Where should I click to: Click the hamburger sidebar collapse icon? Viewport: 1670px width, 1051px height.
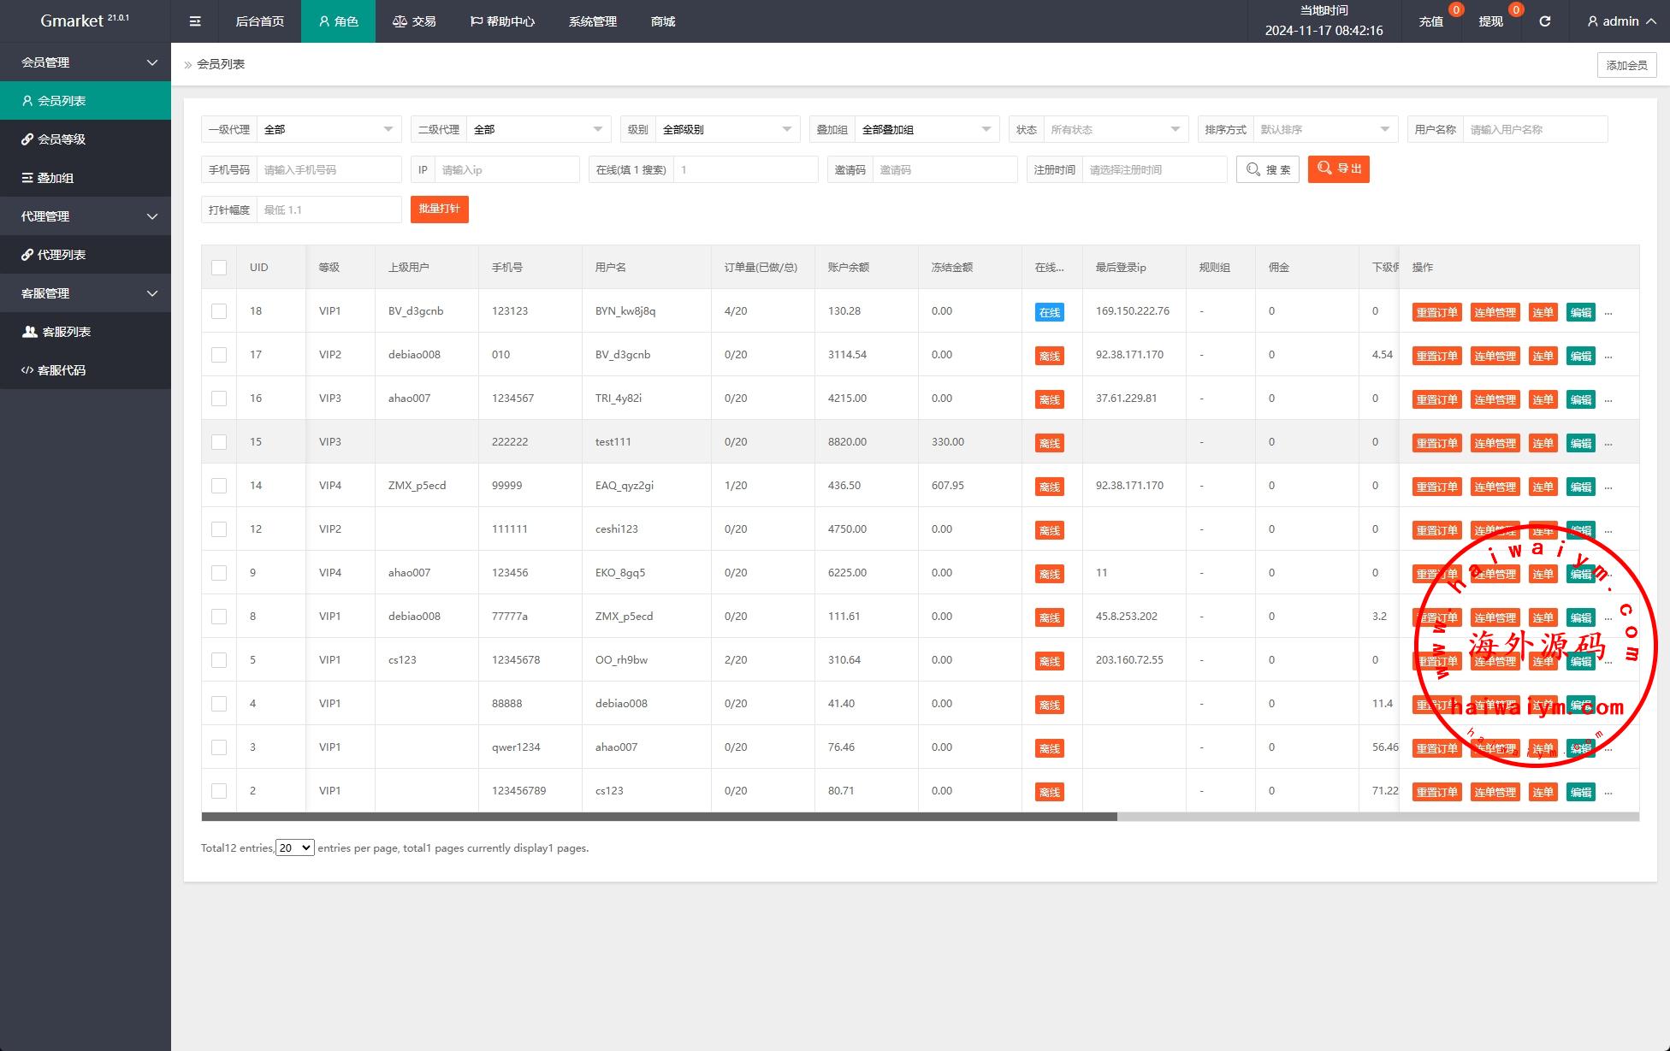(x=195, y=21)
